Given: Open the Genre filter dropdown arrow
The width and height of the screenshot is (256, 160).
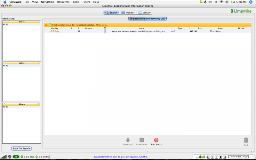Looking at the screenshot, I should [39, 22].
